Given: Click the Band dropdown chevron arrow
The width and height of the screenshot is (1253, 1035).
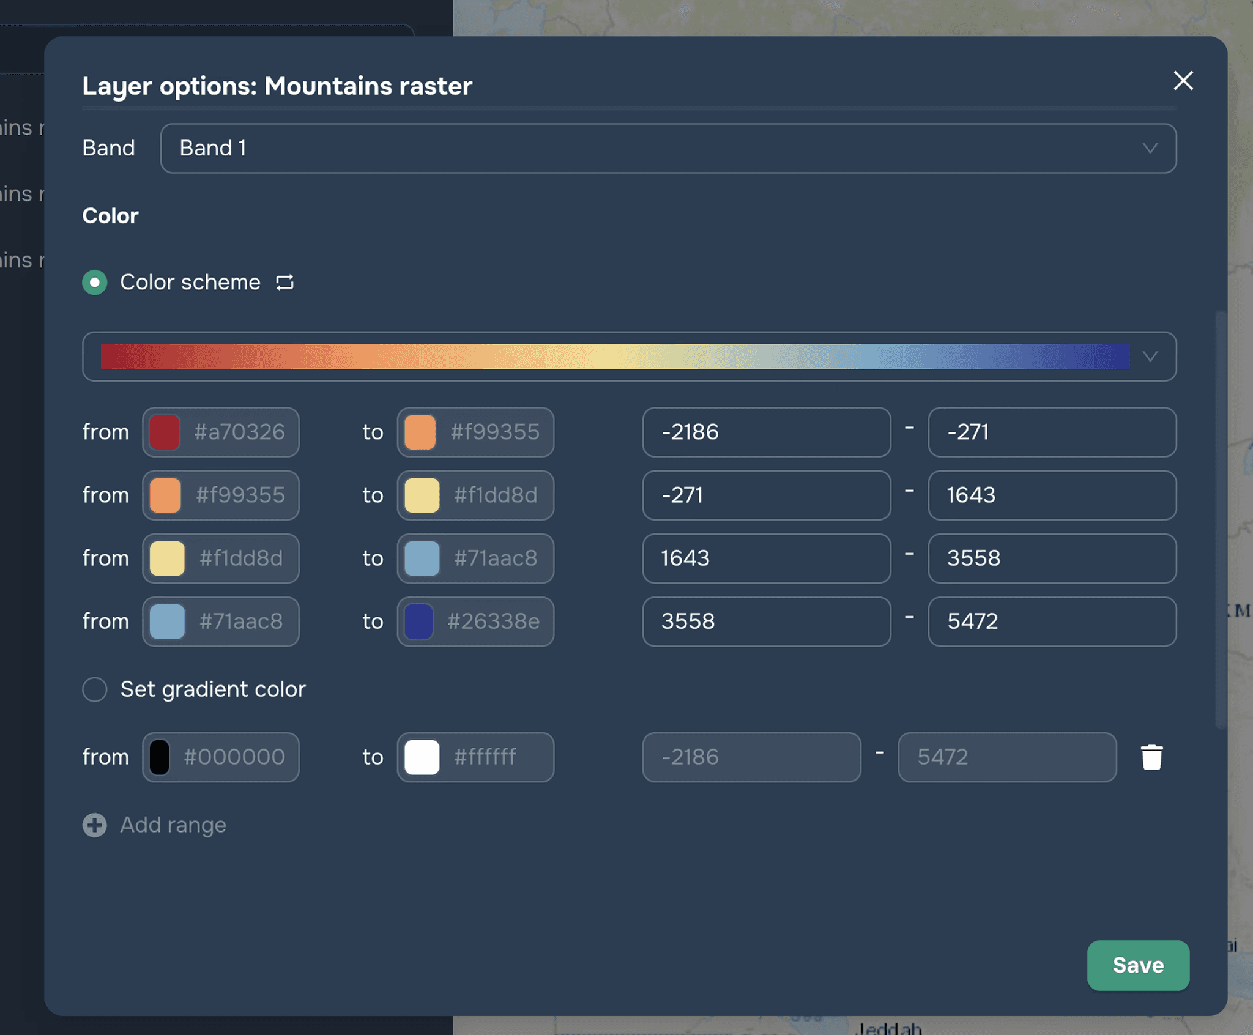Looking at the screenshot, I should pos(1150,148).
